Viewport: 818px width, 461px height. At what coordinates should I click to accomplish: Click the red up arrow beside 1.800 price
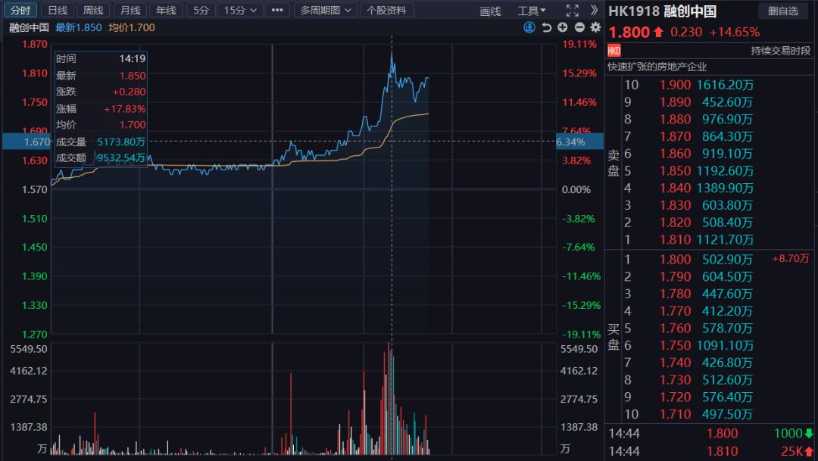658,33
